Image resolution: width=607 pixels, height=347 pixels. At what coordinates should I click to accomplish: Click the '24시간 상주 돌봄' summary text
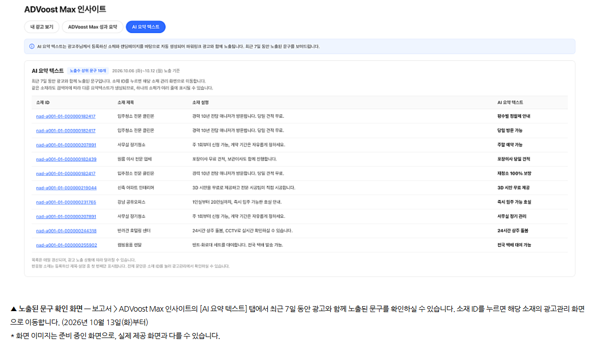pyautogui.click(x=513, y=231)
